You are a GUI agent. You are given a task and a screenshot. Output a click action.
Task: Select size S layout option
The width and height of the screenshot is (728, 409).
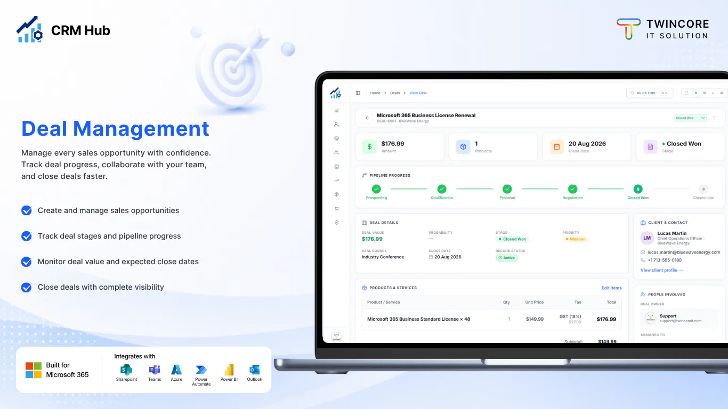tap(695, 93)
